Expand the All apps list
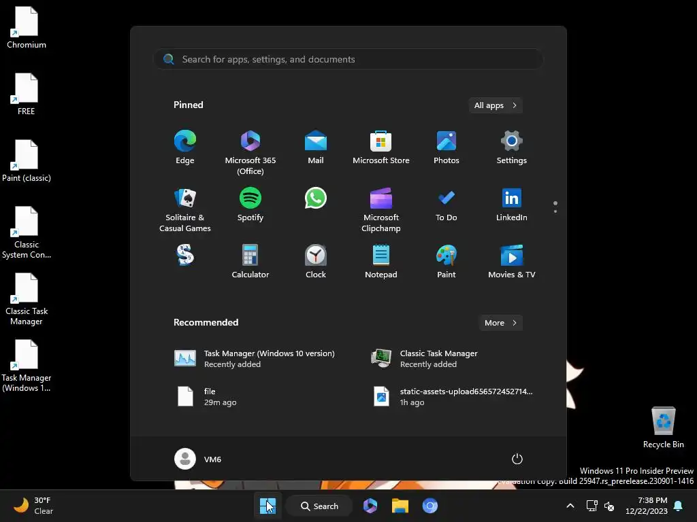Viewport: 697px width, 522px height. (x=496, y=105)
